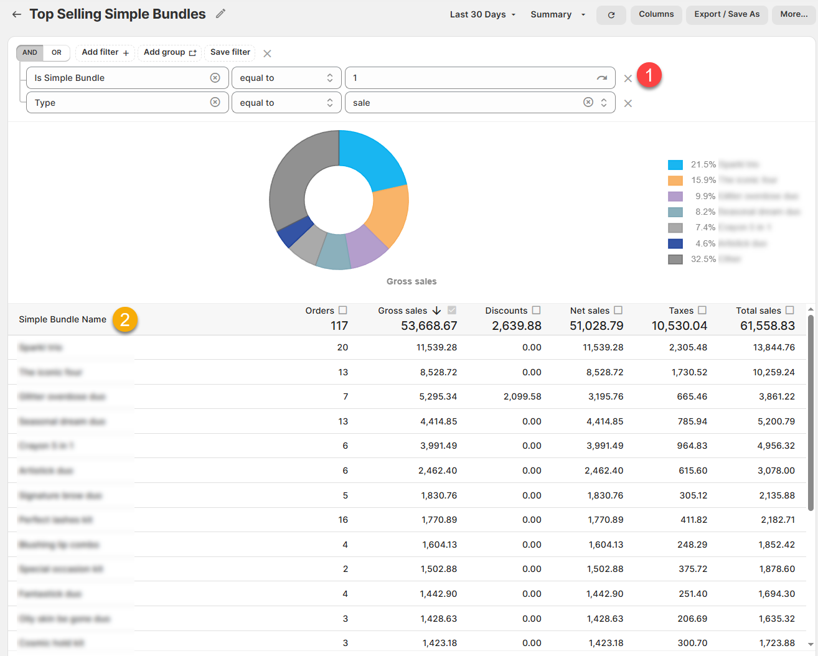The image size is (818, 656).
Task: Toggle the Orders column chart checkbox
Action: click(x=342, y=310)
